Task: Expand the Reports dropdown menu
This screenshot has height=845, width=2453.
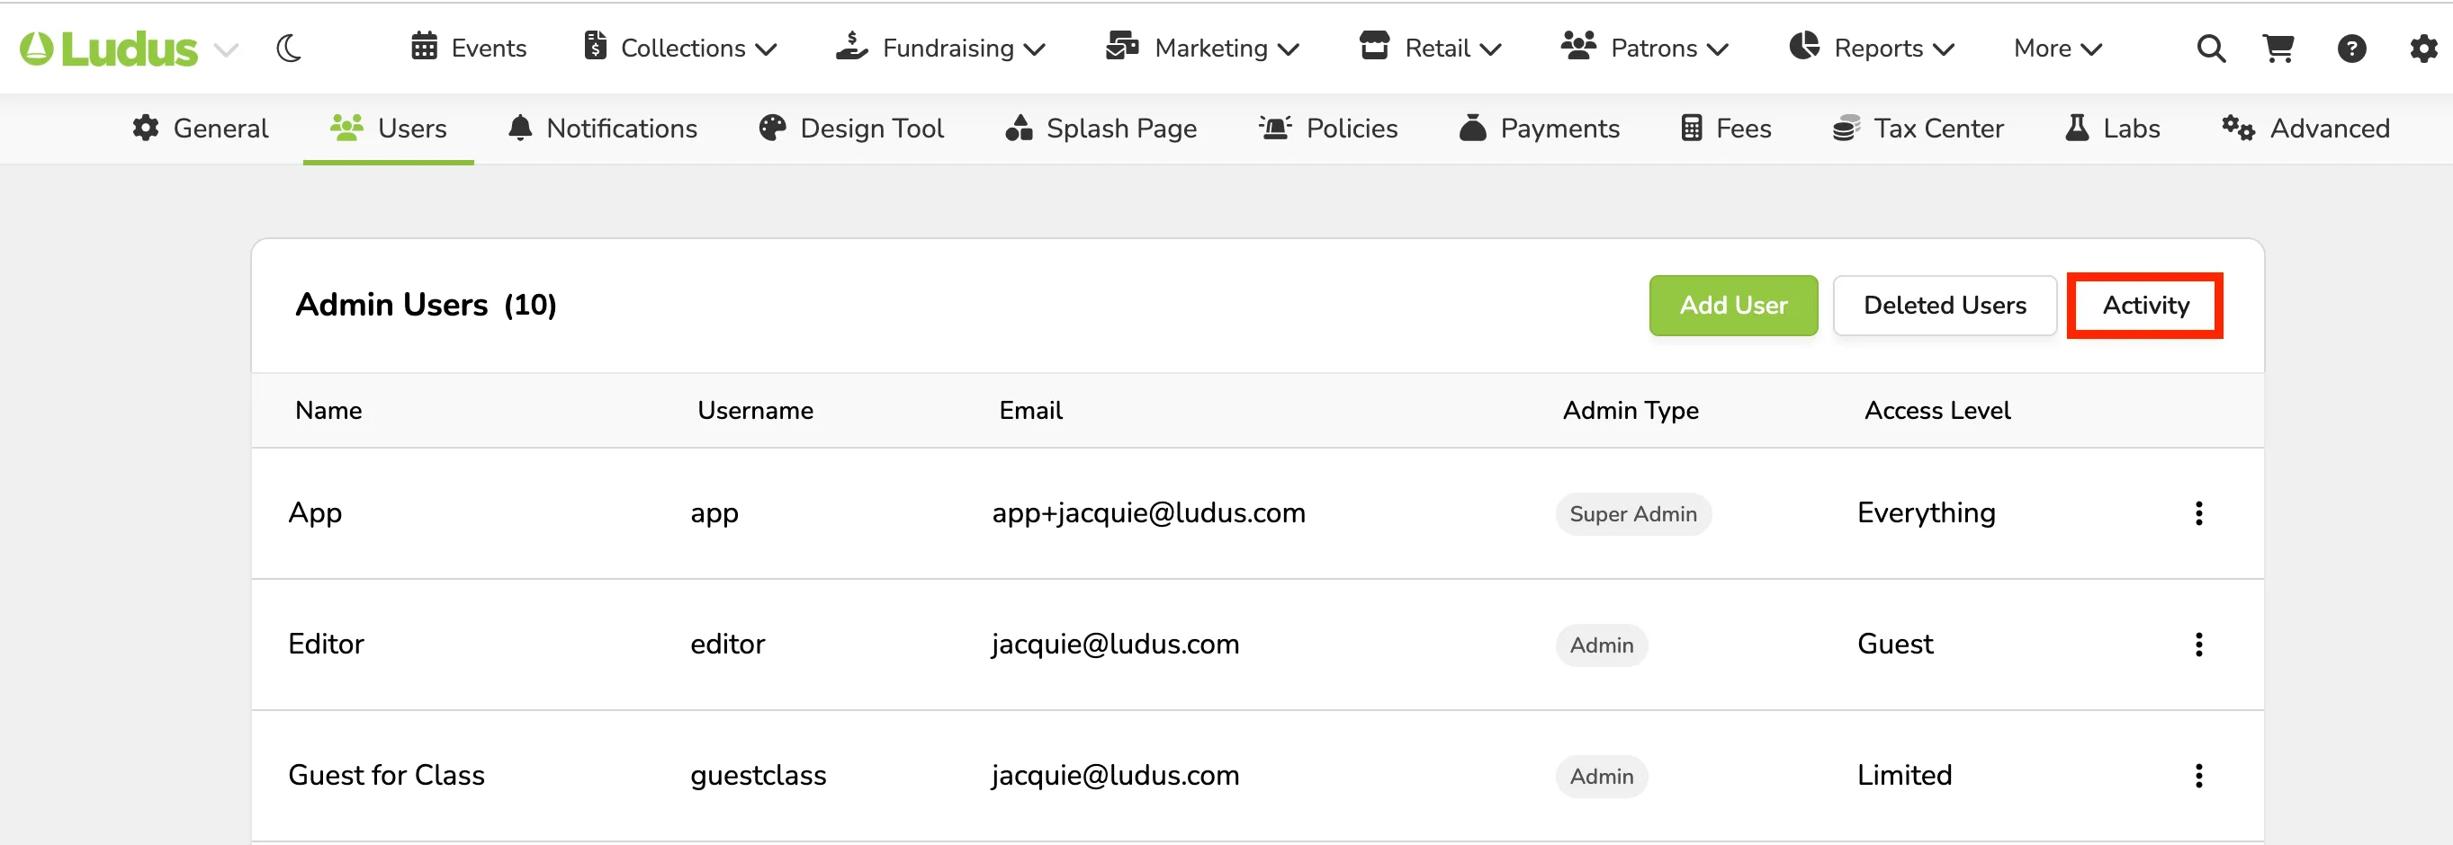Action: point(1871,48)
